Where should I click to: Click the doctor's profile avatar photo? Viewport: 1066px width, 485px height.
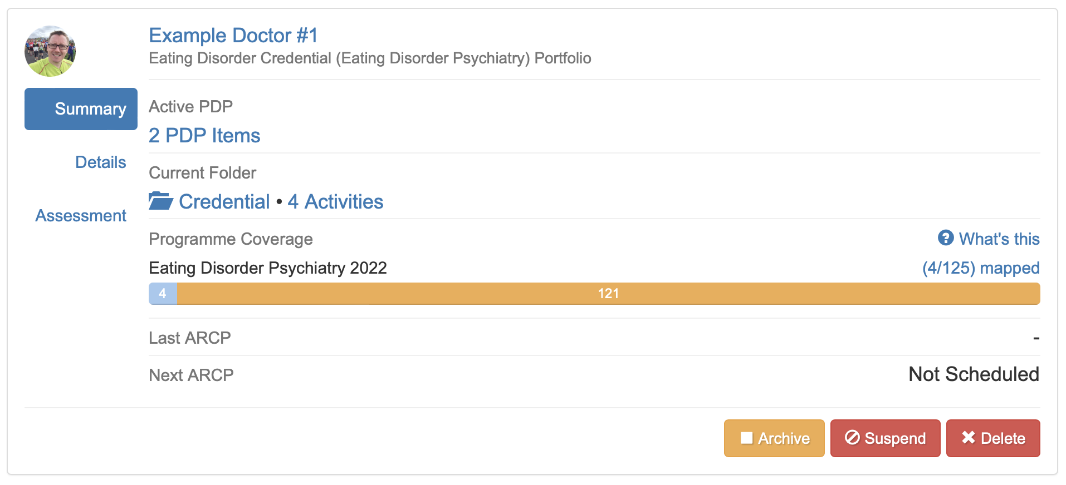pyautogui.click(x=50, y=51)
